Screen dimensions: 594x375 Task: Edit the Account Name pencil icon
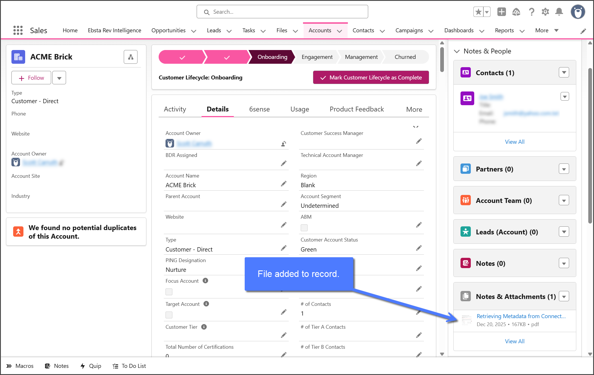[x=283, y=184]
